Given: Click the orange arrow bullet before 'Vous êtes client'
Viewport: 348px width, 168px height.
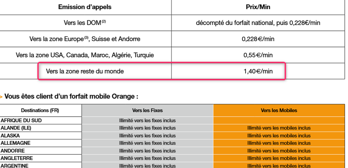Looking at the screenshot, I should pyautogui.click(x=1, y=97).
